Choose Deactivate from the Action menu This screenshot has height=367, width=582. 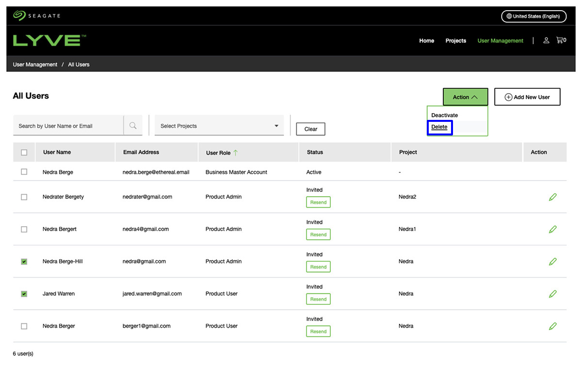445,115
